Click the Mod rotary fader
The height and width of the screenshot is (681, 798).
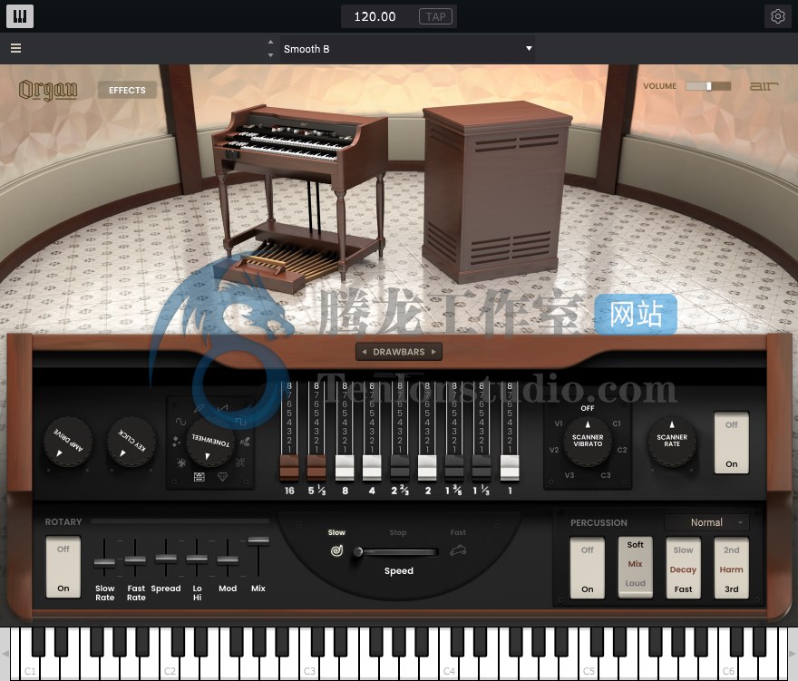click(x=228, y=560)
